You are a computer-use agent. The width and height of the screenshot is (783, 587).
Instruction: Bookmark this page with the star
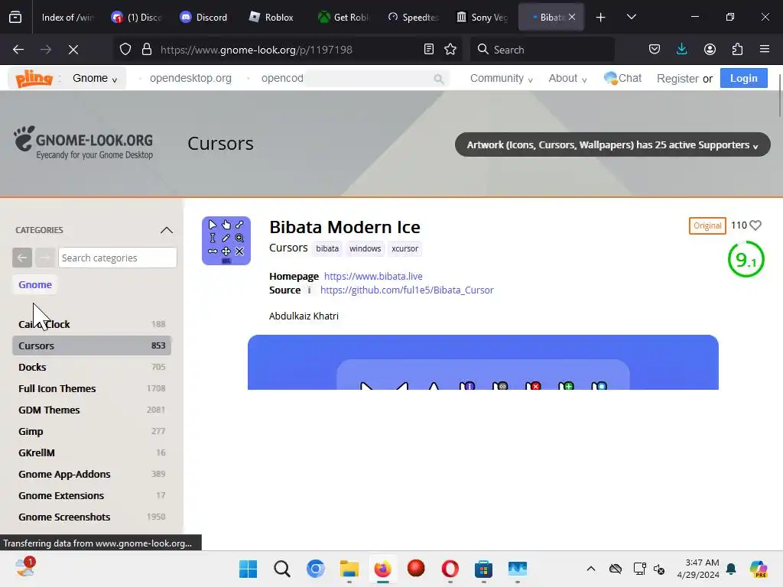[450, 50]
